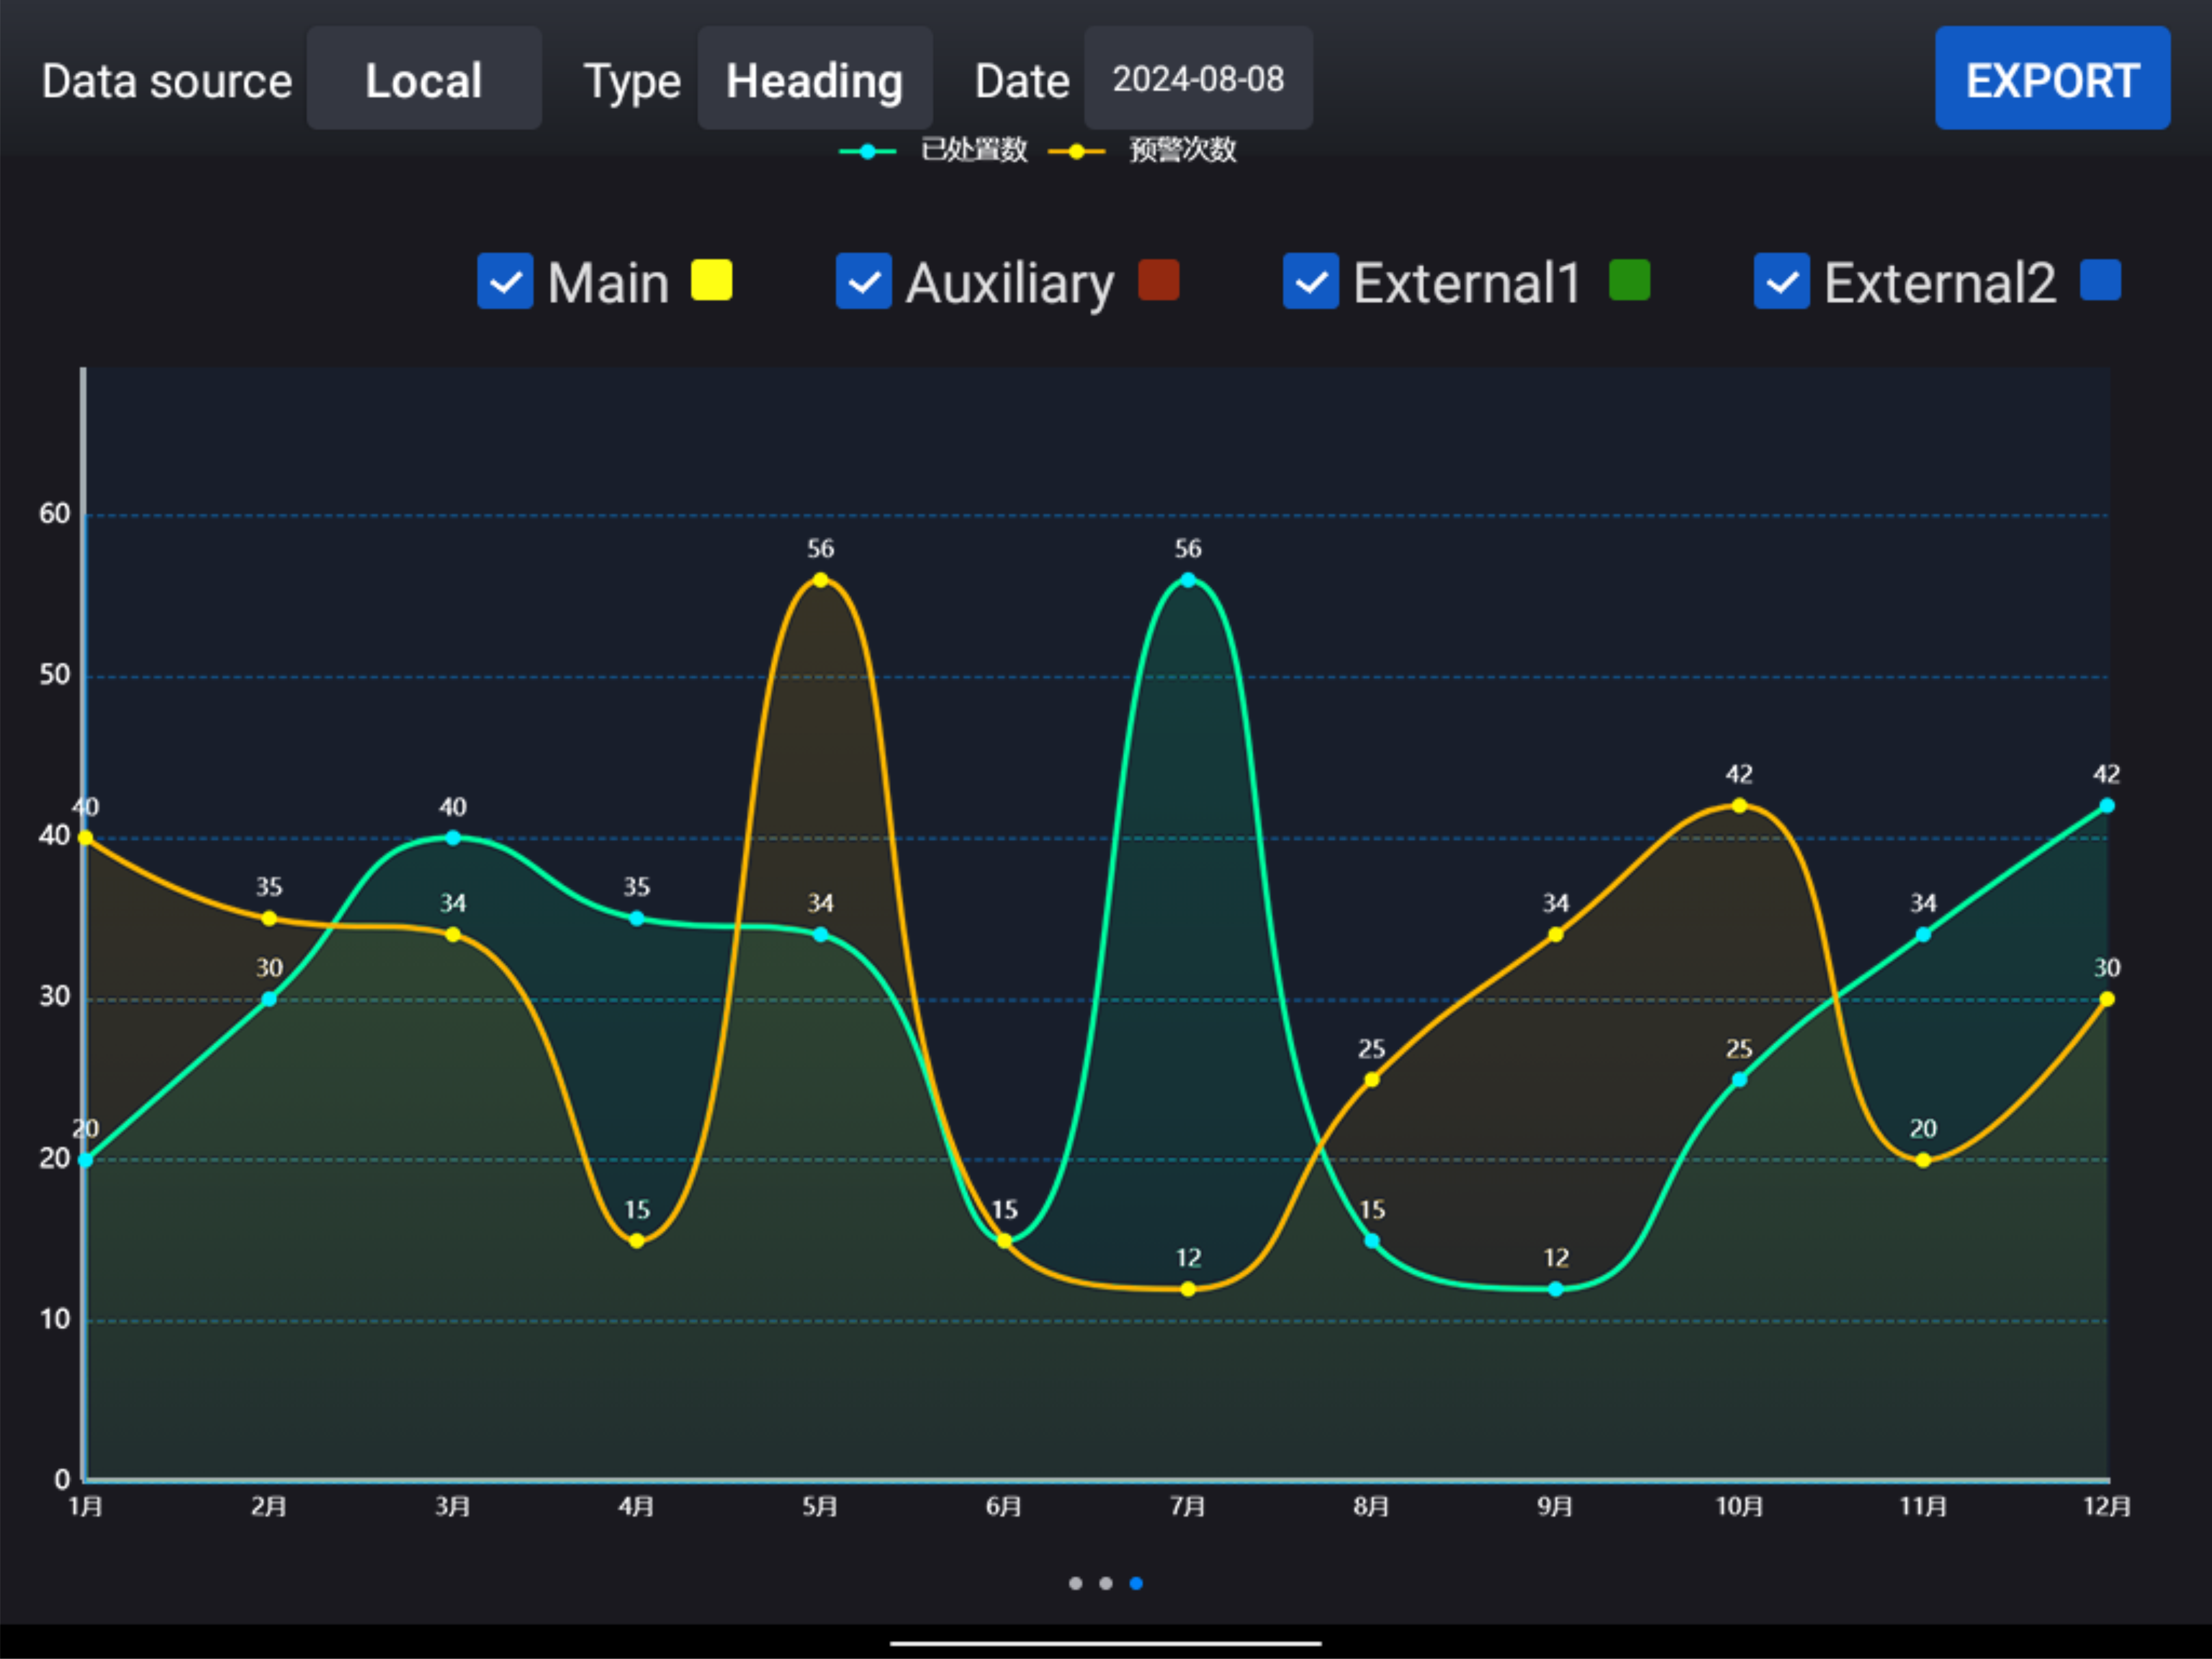Go to the second chart page dot
The width and height of the screenshot is (2212, 1659).
[x=1106, y=1583]
